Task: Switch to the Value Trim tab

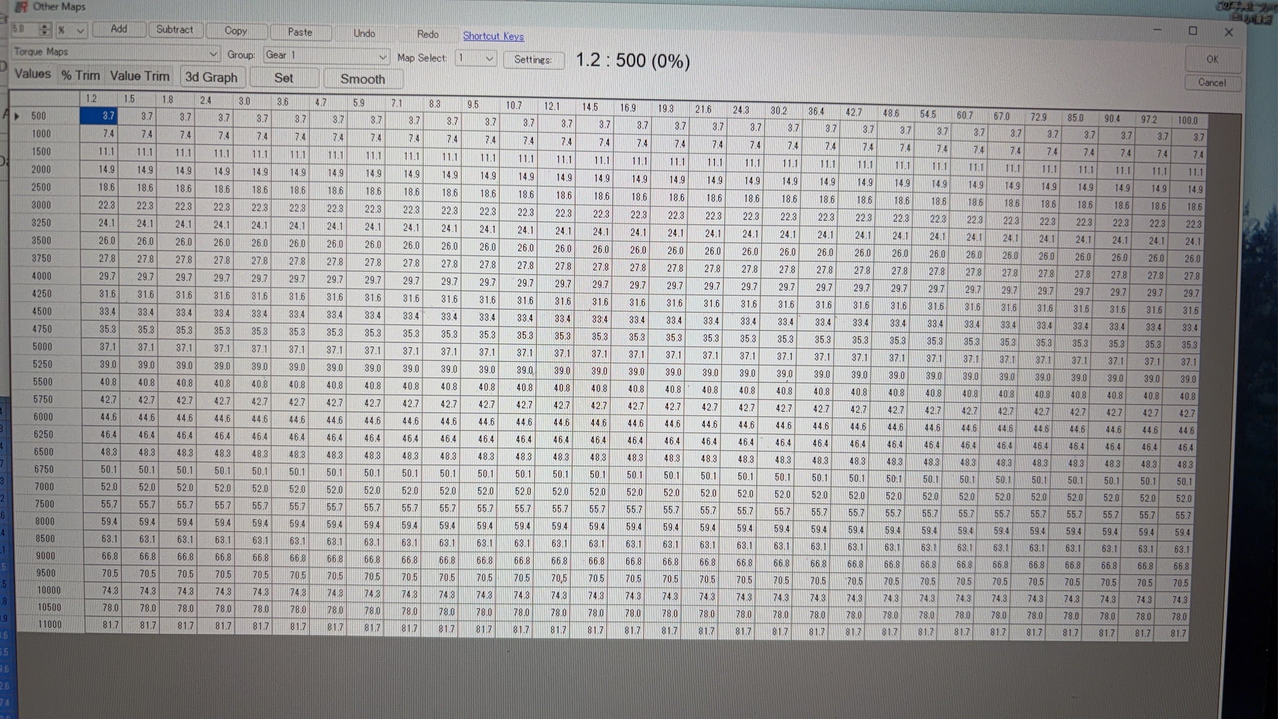Action: [x=140, y=76]
